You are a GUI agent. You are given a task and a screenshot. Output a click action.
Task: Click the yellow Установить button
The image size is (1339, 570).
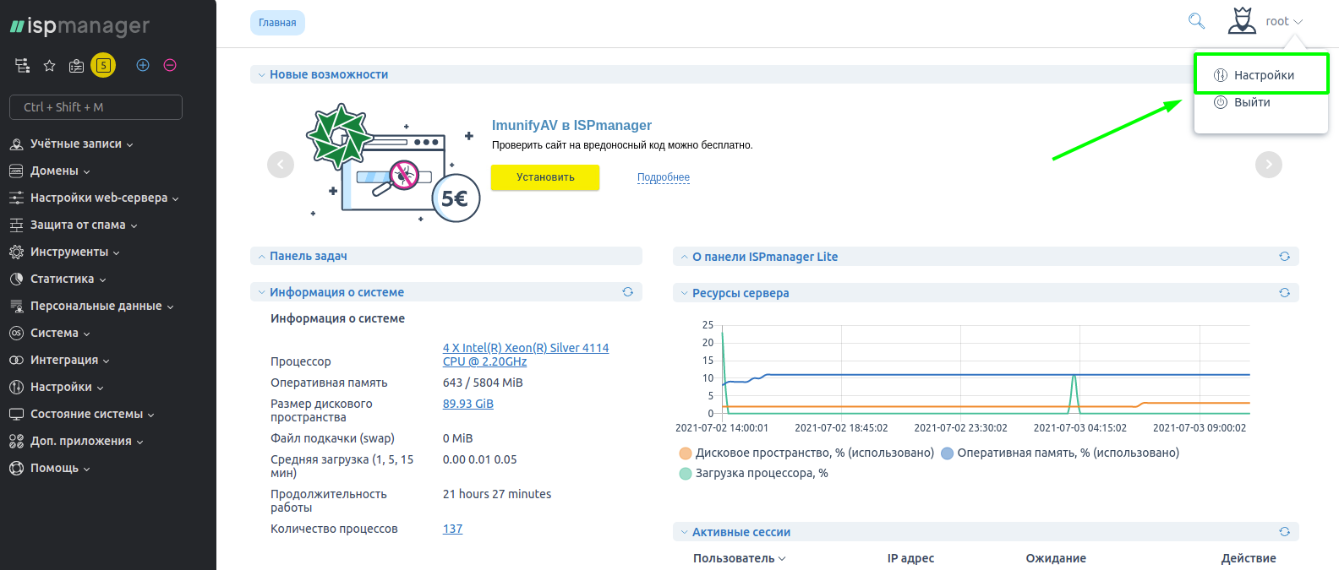(545, 177)
